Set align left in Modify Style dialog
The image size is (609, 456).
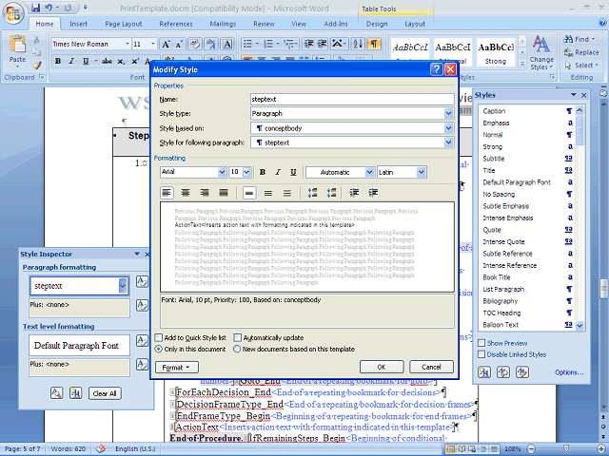click(x=167, y=193)
